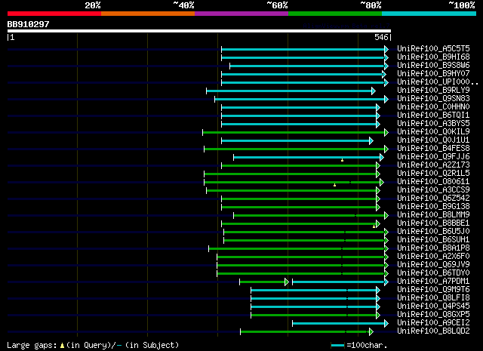Click the arrowhead ending the UniRef100_A5C5T5 alignment
483x351 pixels.
[386, 49]
